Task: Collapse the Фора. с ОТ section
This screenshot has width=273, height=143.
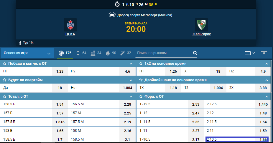Action: pos(267,97)
